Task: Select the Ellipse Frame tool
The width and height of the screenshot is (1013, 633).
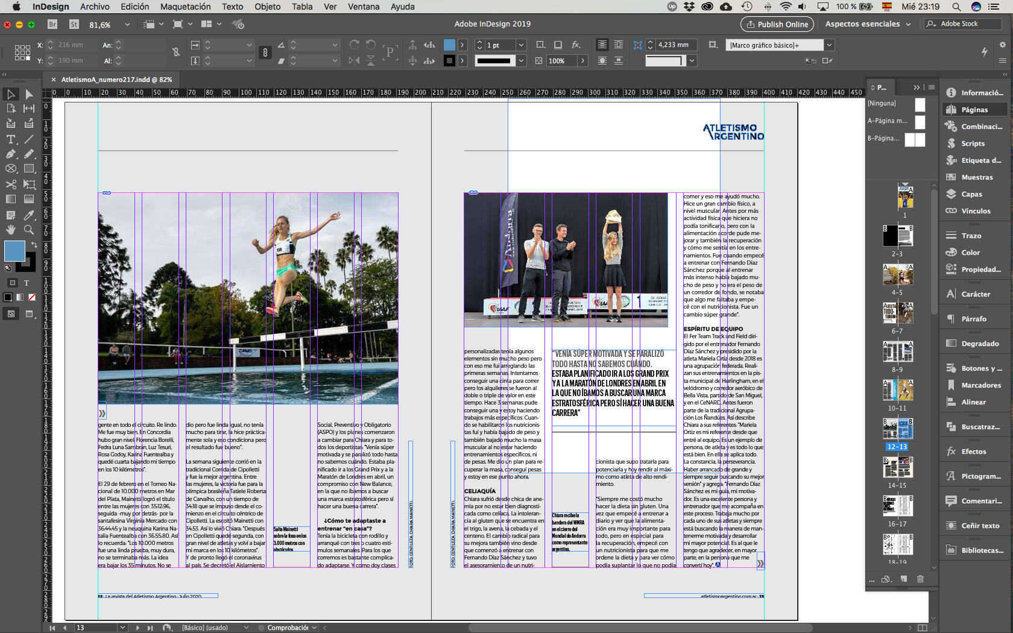Action: tap(11, 169)
